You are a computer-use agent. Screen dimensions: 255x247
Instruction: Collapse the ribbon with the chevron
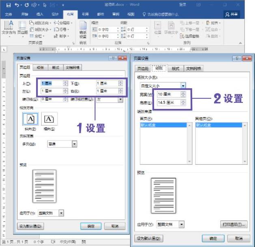240,43
